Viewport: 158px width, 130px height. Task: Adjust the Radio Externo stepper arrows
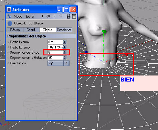pos(65,47)
